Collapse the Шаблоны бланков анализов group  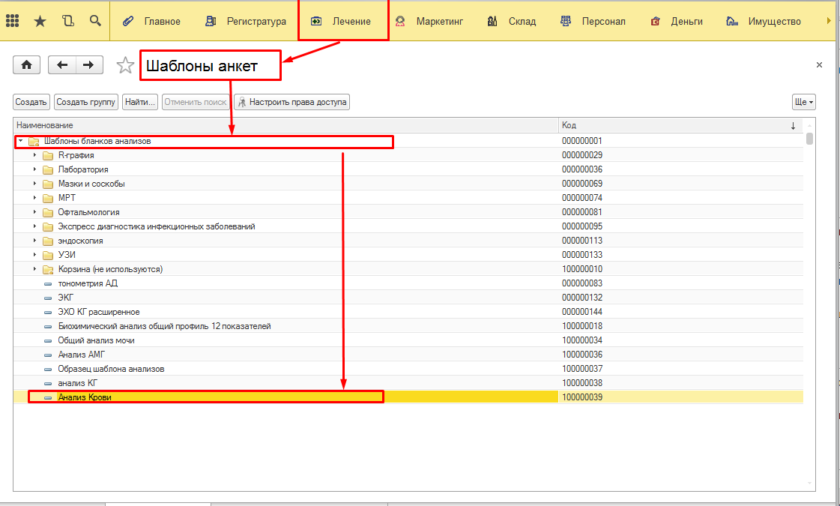click(x=20, y=141)
